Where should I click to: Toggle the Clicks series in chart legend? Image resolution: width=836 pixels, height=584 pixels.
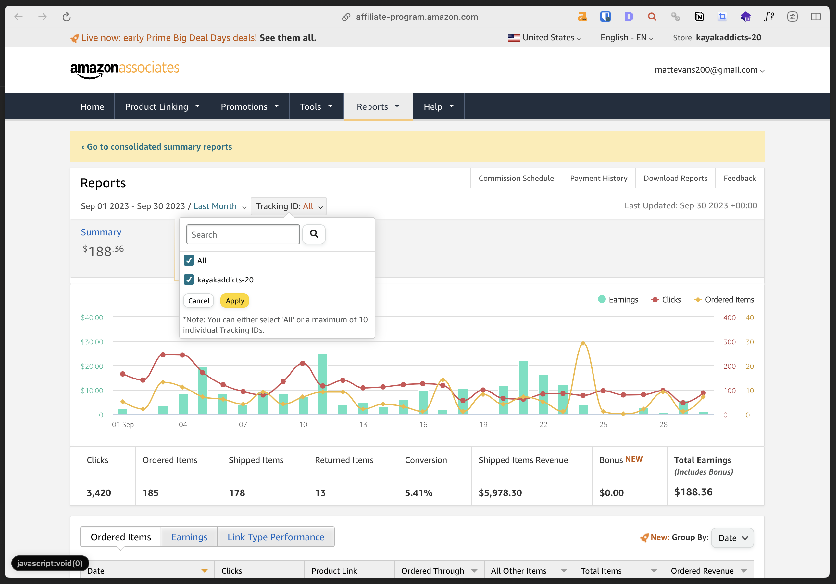[x=666, y=300]
